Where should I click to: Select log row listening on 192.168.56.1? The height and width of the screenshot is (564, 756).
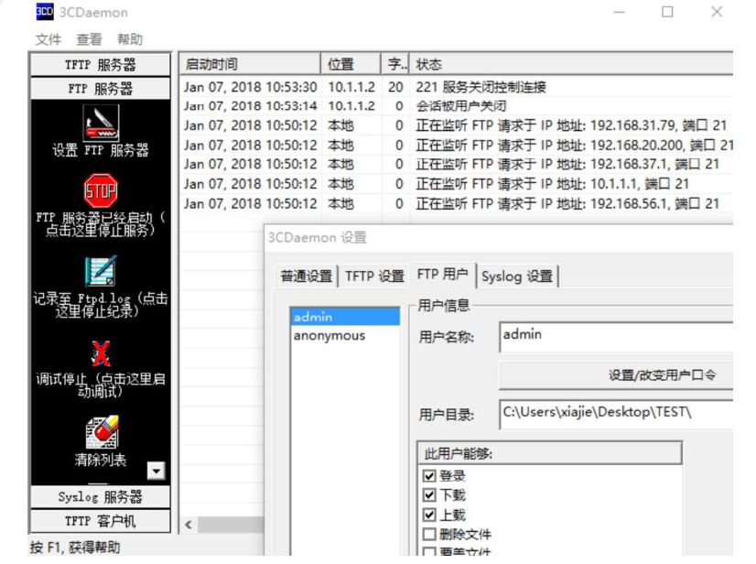[457, 203]
